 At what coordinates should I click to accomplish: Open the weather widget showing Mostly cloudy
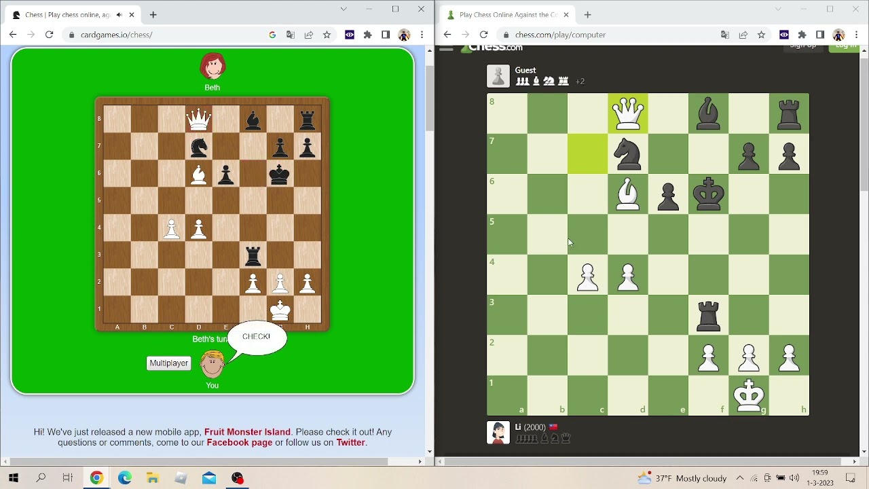(682, 478)
